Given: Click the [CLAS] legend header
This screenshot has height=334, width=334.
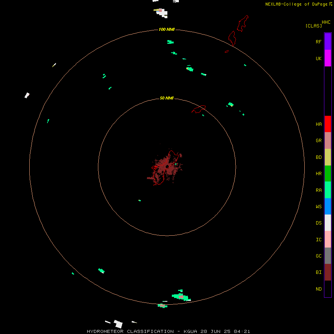Looking at the screenshot, I should [314, 26].
